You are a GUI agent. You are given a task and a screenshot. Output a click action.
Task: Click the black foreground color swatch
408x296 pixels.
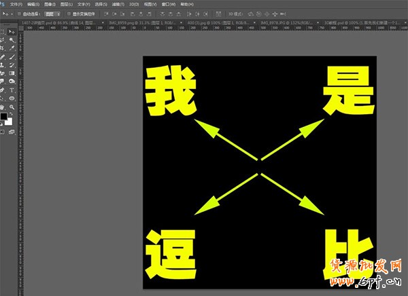coord(3,117)
